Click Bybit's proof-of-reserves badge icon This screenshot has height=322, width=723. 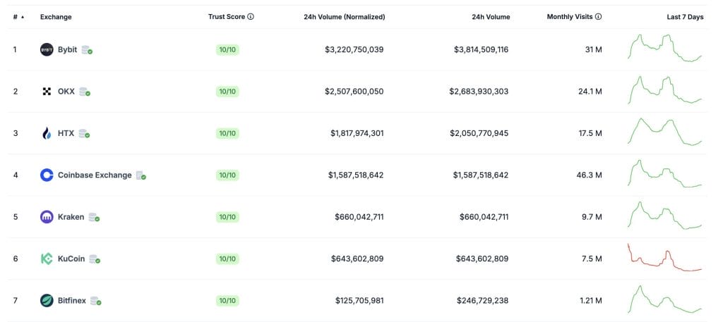(87, 50)
